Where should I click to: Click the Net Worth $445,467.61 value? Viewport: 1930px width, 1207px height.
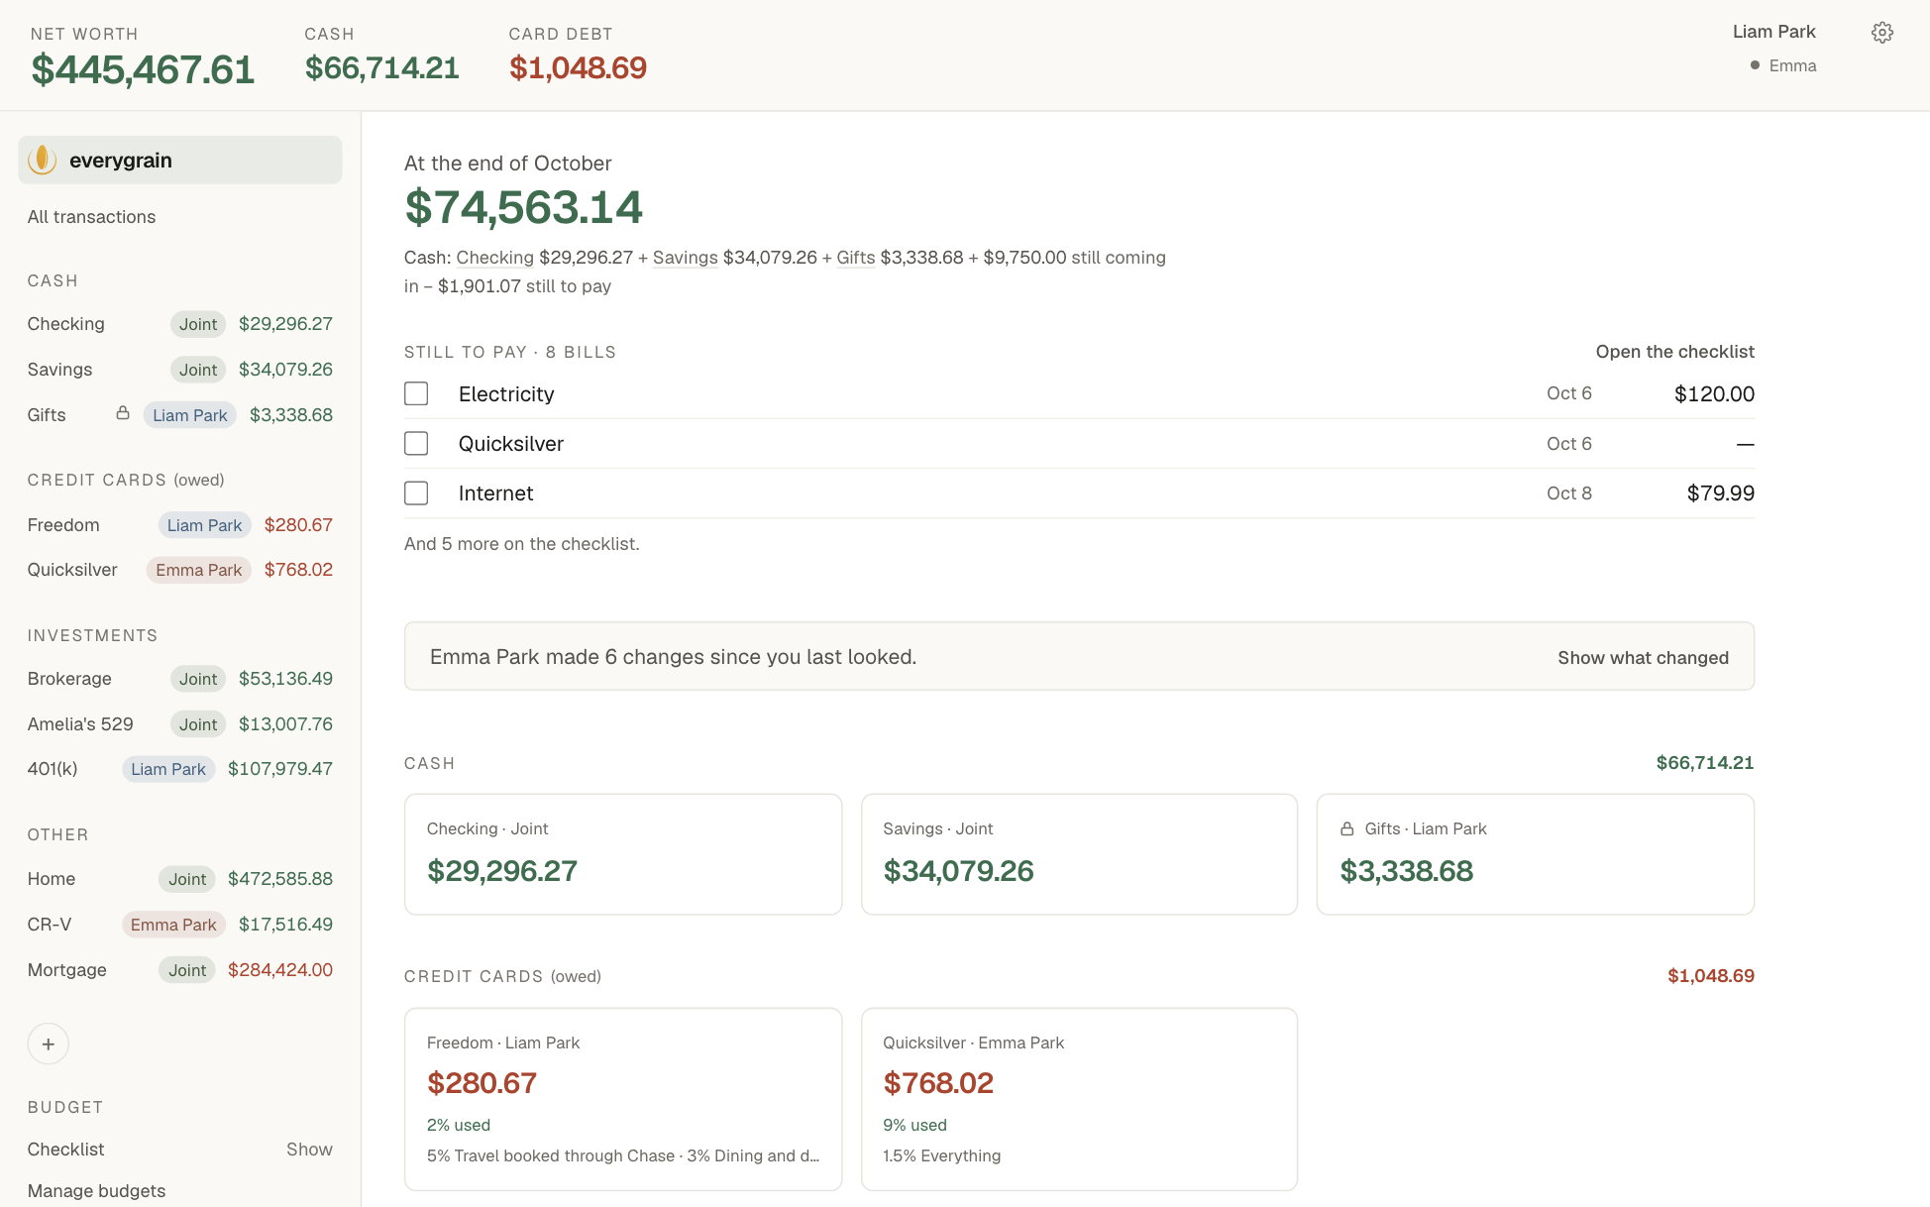(143, 69)
